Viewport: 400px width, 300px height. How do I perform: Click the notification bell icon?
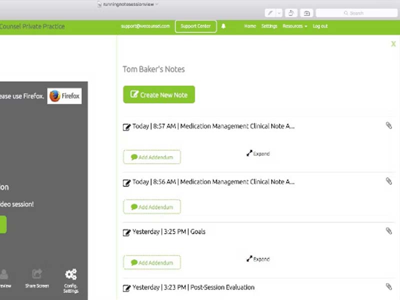point(223,26)
